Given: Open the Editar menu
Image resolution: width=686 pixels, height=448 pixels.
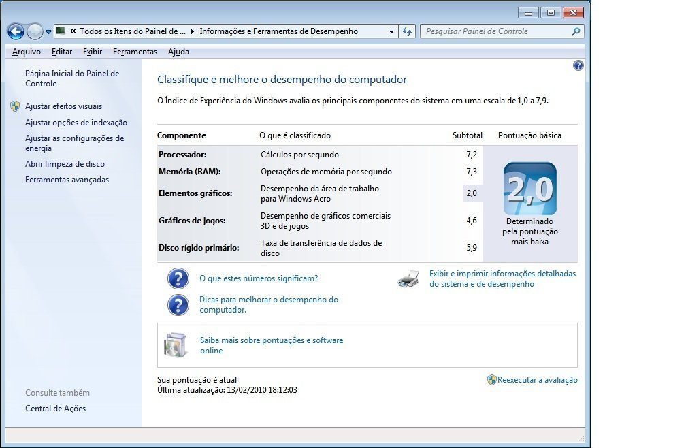Looking at the screenshot, I should tap(62, 52).
